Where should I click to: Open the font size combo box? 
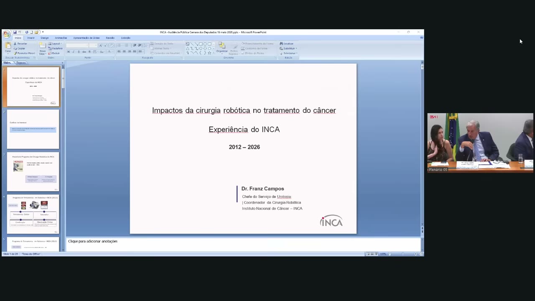coord(94,45)
